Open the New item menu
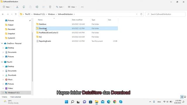 7,7
